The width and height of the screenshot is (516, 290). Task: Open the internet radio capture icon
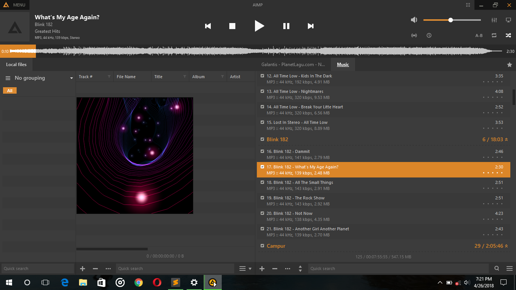414,35
